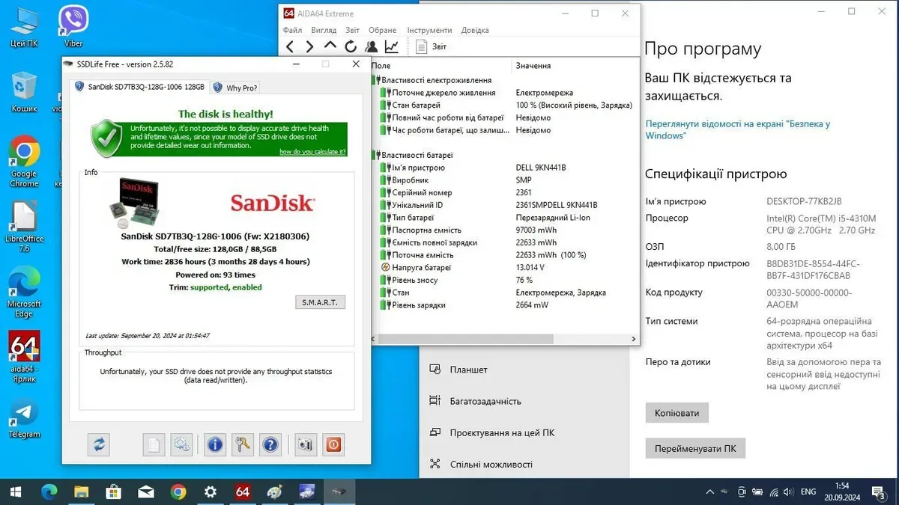Open SSDLife settings gear icon
The image size is (899, 505).
coord(181,445)
